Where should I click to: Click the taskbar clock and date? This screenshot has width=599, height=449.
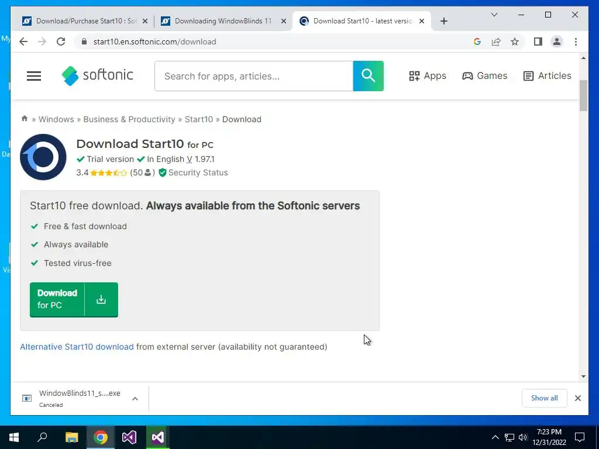tap(549, 437)
